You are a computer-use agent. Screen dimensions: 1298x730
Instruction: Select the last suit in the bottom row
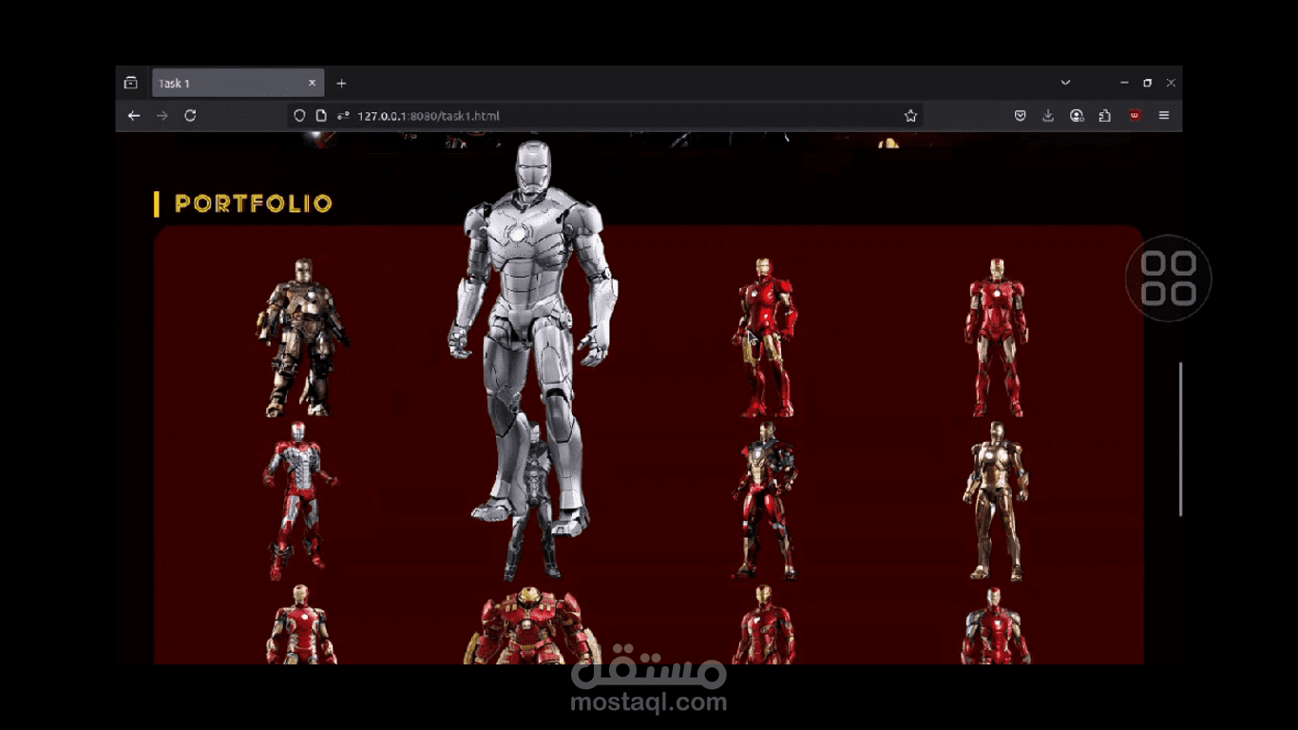point(996,624)
